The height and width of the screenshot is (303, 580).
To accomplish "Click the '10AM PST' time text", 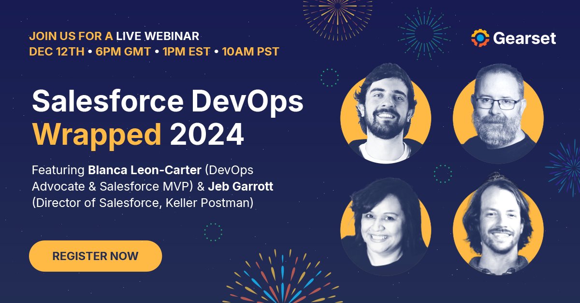I will pos(250,52).
